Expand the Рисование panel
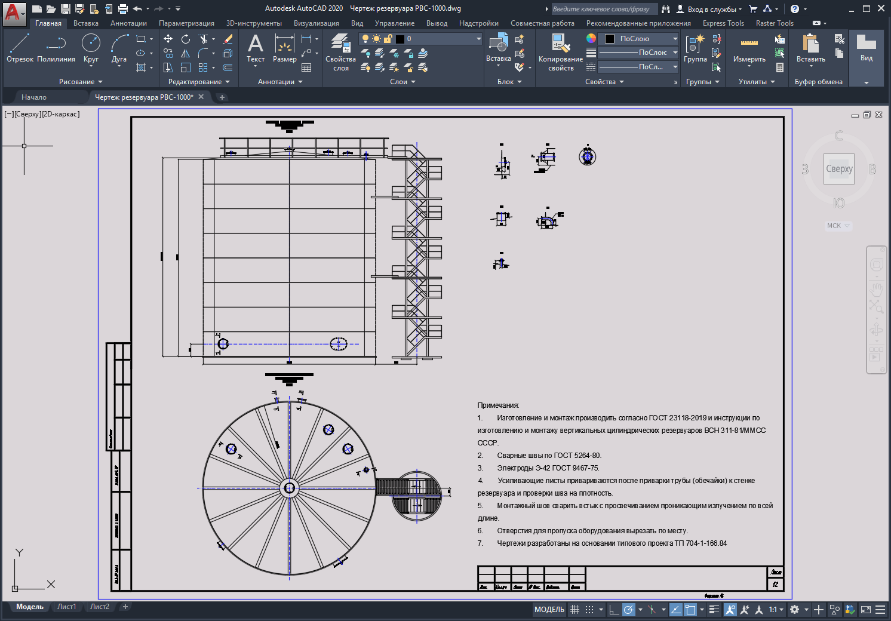 click(x=81, y=82)
